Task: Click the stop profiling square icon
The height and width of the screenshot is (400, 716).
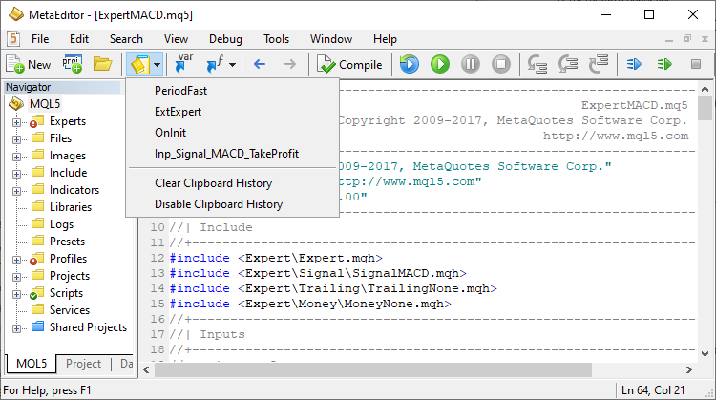Action: point(695,64)
